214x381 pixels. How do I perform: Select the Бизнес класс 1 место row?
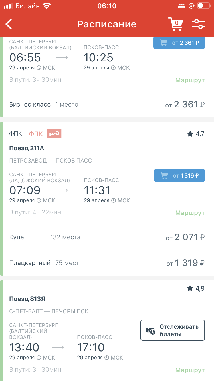pyautogui.click(x=107, y=105)
